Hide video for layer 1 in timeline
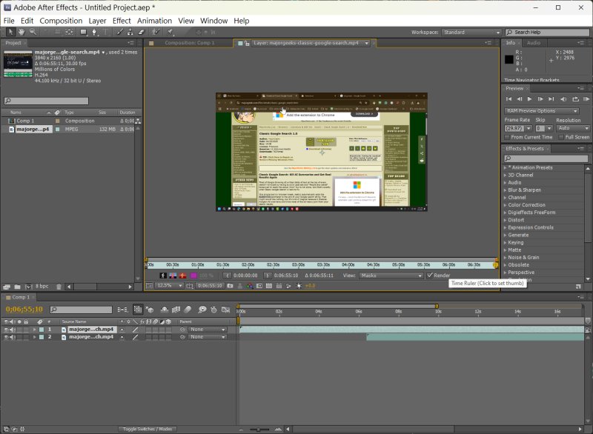This screenshot has width=593, height=434. [6, 329]
